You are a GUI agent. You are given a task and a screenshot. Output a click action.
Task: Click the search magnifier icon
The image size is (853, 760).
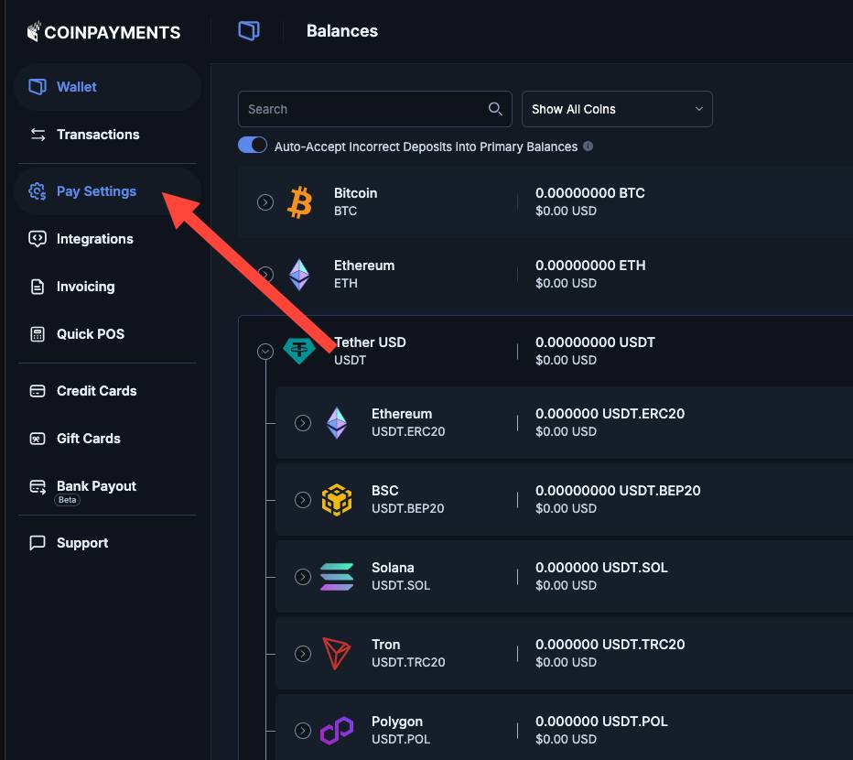click(x=495, y=109)
